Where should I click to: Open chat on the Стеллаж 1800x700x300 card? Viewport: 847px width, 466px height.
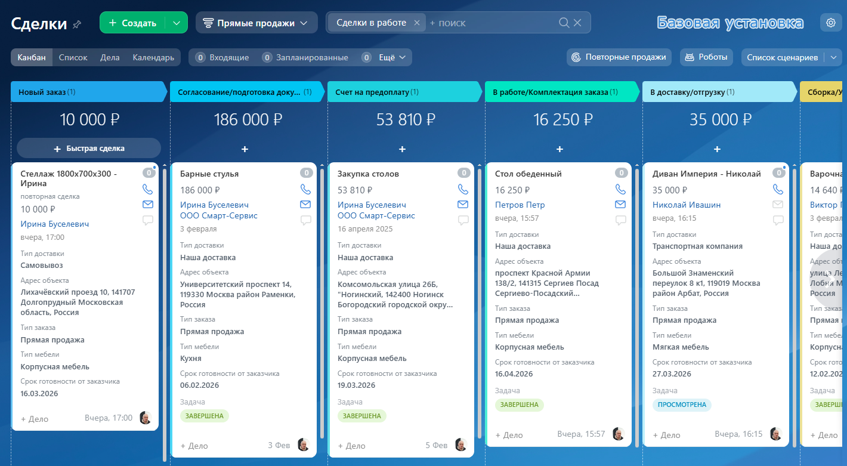pyautogui.click(x=148, y=220)
